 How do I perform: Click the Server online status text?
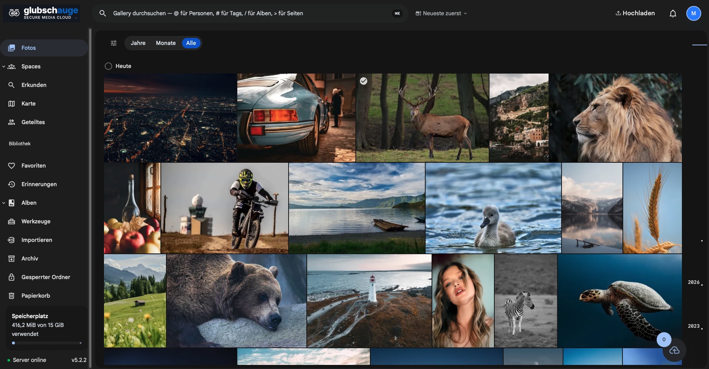click(x=29, y=360)
